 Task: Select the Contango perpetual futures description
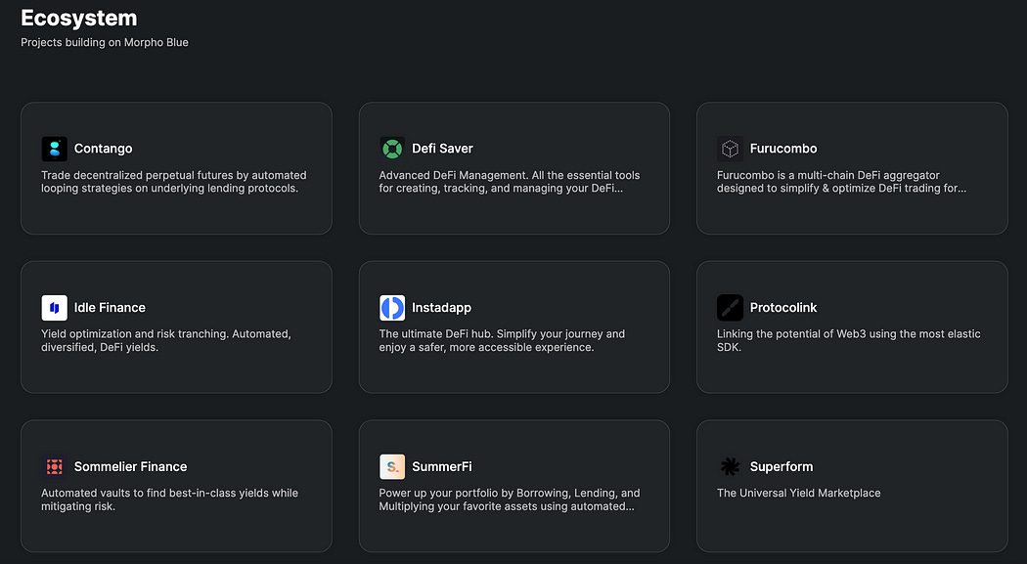[173, 182]
